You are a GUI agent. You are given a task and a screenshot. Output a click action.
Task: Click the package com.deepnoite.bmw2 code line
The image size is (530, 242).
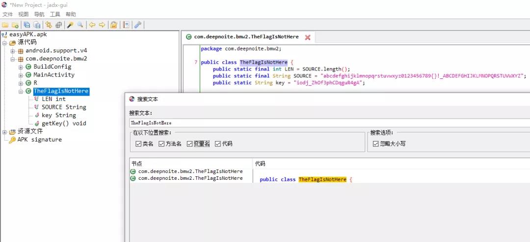pyautogui.click(x=241, y=48)
